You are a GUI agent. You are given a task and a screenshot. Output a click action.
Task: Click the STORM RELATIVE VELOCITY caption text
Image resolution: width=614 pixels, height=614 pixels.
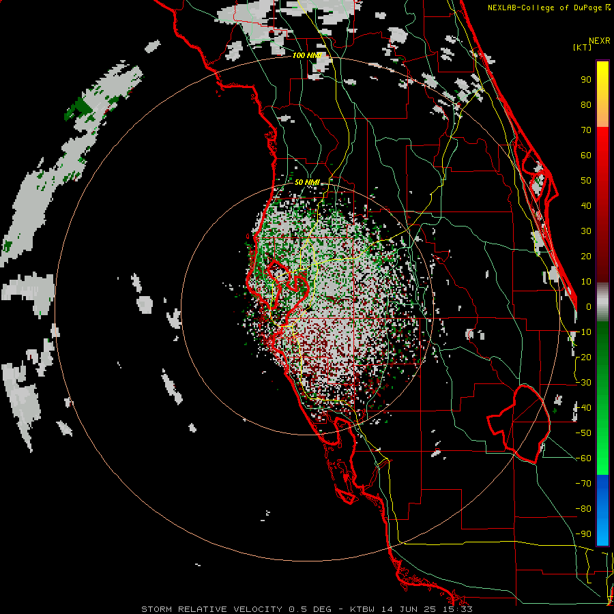212,609
